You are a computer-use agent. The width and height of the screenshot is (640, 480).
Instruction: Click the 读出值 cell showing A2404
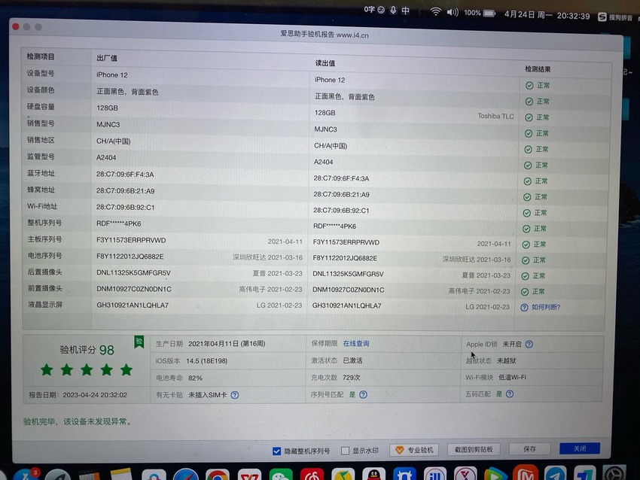(x=323, y=162)
